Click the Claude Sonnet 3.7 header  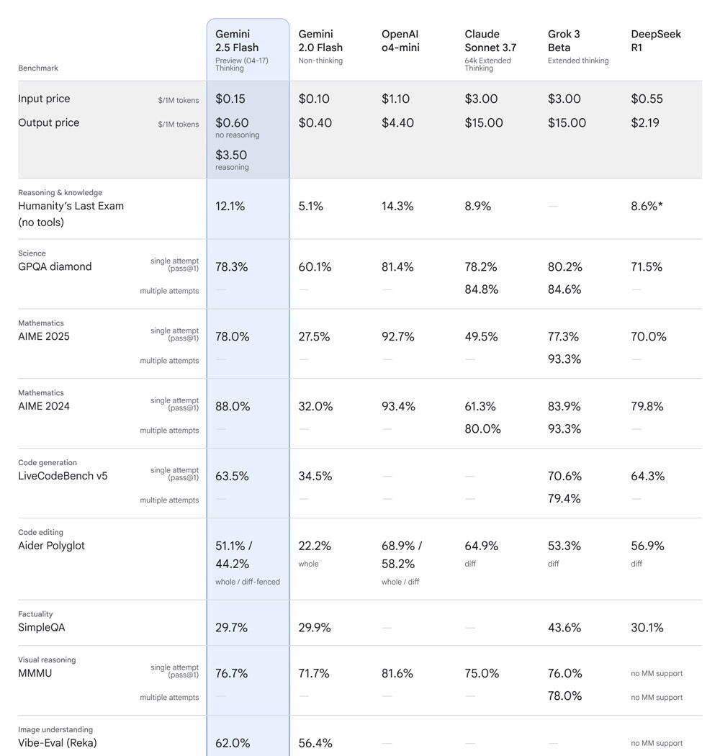490,41
